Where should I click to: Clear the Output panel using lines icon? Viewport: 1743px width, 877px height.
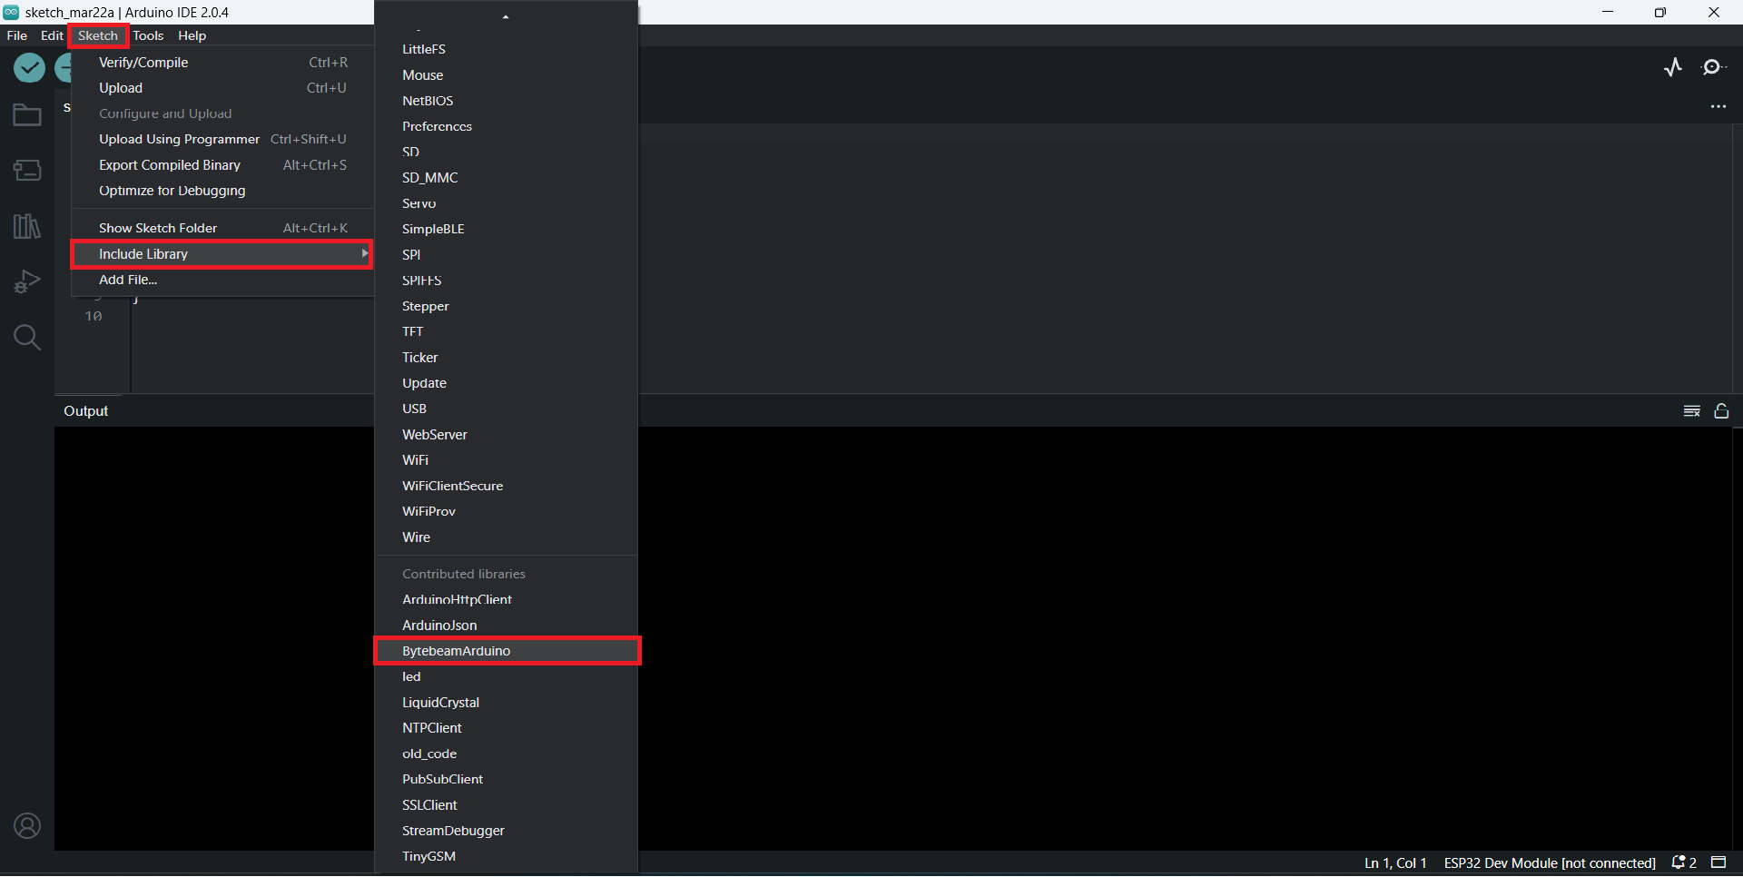(1692, 411)
